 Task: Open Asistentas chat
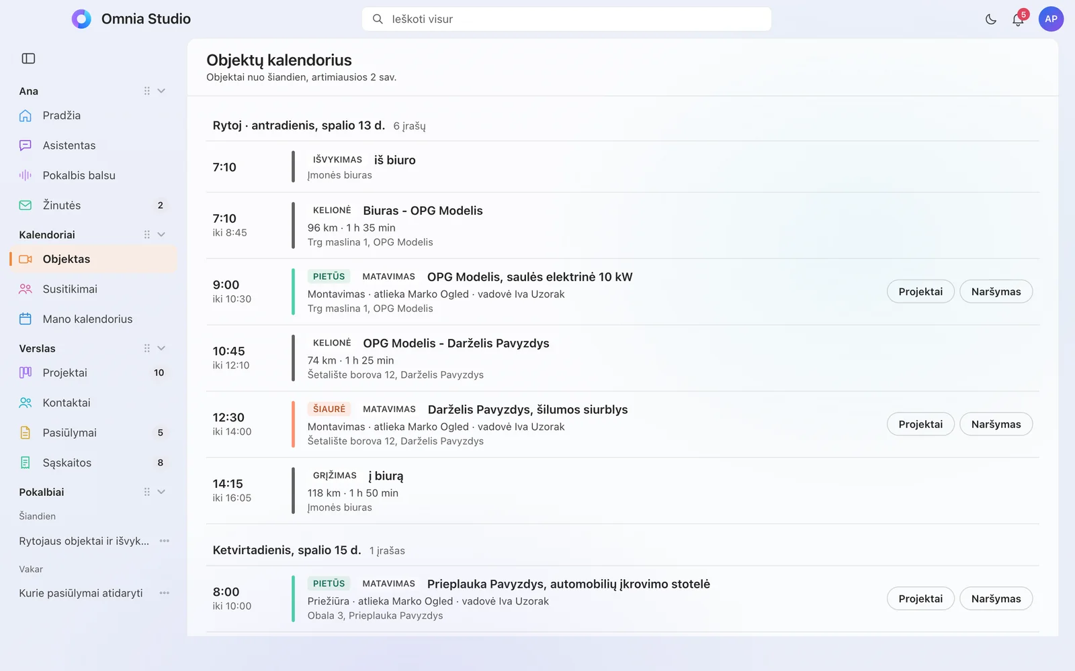[x=93, y=146]
